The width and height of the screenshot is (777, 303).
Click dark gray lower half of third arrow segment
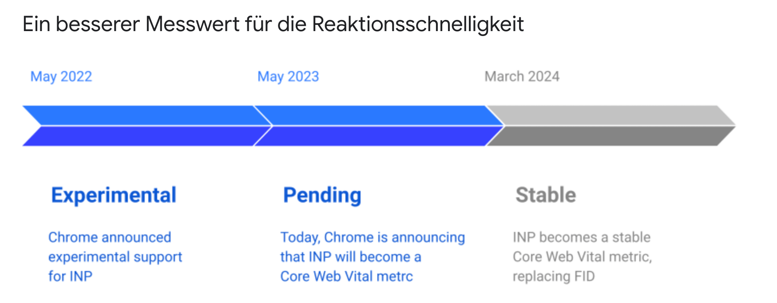click(x=608, y=136)
